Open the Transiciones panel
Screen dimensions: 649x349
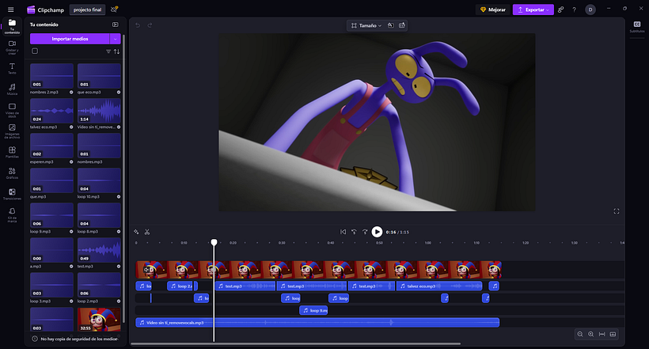point(12,192)
